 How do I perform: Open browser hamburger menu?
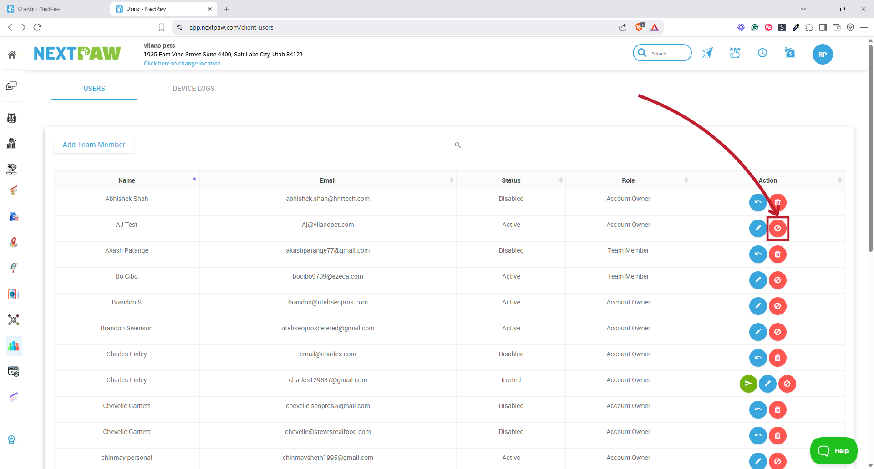(x=864, y=27)
